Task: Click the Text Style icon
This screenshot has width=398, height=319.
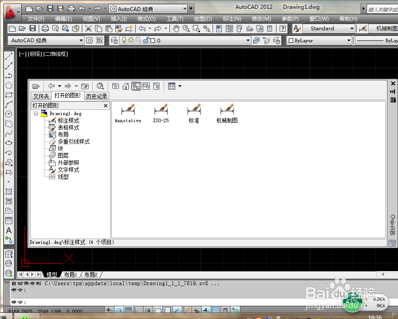Action: click(297, 29)
